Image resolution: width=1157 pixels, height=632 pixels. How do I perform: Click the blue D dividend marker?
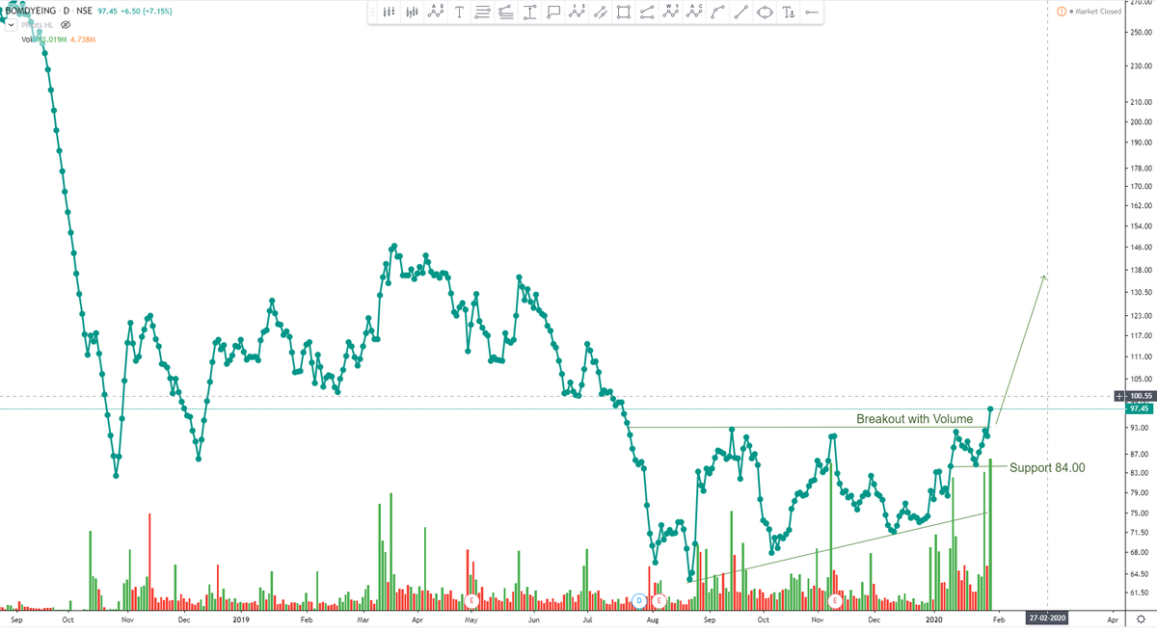click(x=639, y=600)
